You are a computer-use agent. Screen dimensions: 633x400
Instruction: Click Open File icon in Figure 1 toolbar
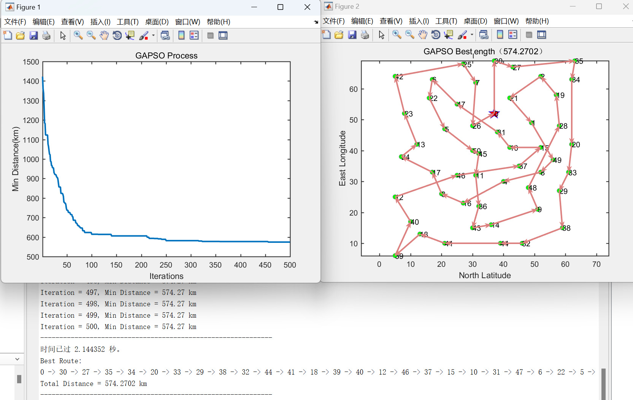pyautogui.click(x=21, y=36)
